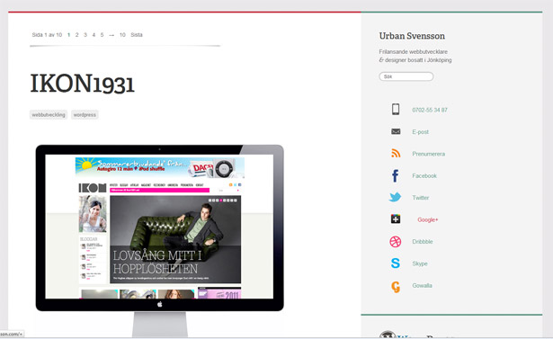Open the Skype text link

(420, 263)
